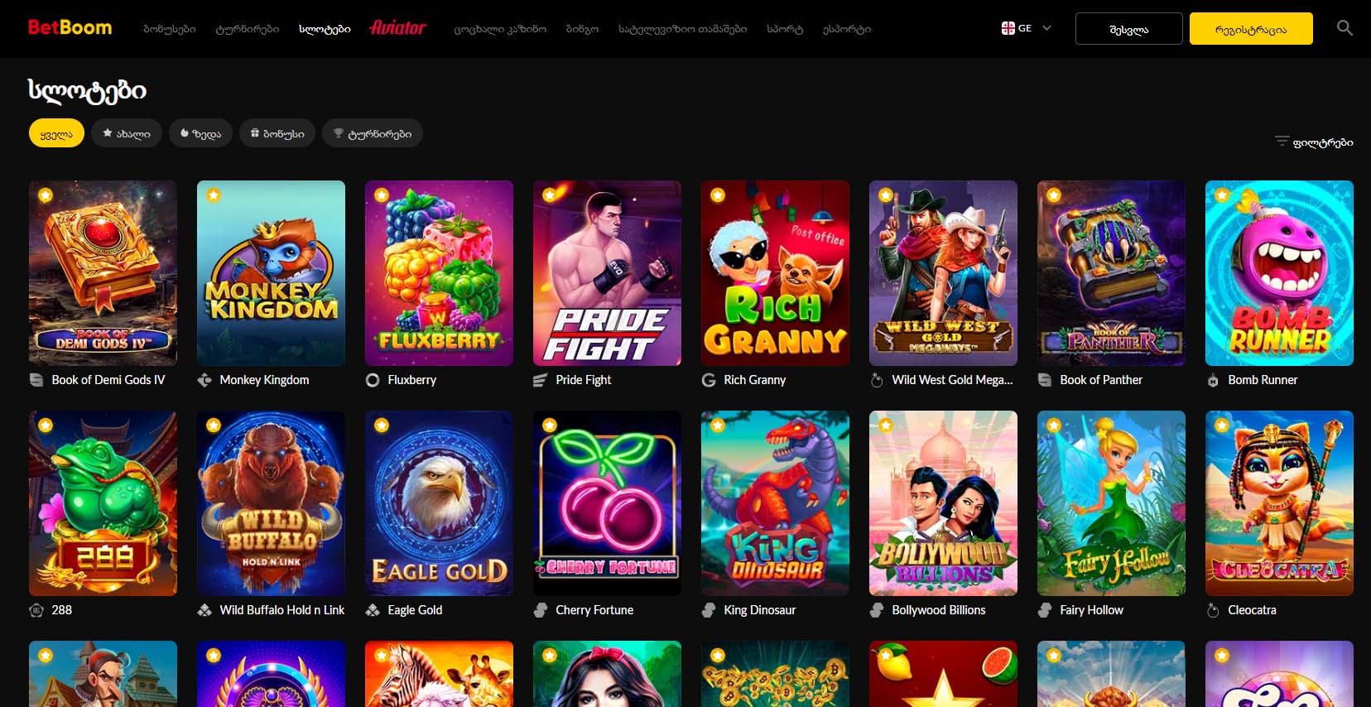Open the Aviator menu item

tap(397, 28)
